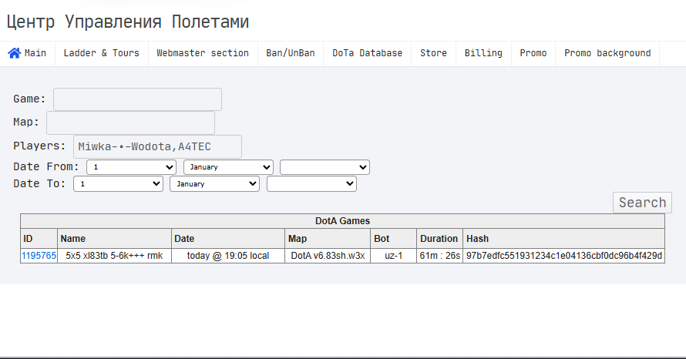Image resolution: width=686 pixels, height=359 pixels.
Task: Click the map cell DotA v6.83sh.w3x
Action: tap(328, 256)
